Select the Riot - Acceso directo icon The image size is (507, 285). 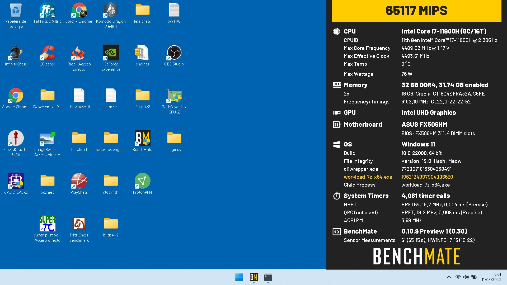(x=79, y=58)
